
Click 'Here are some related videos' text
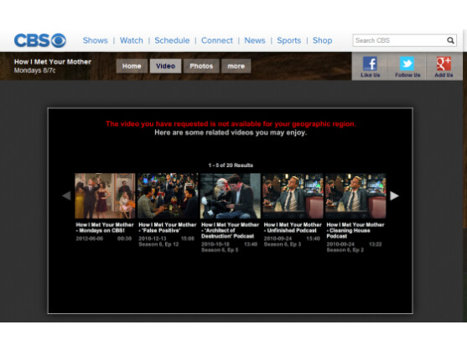(231, 133)
